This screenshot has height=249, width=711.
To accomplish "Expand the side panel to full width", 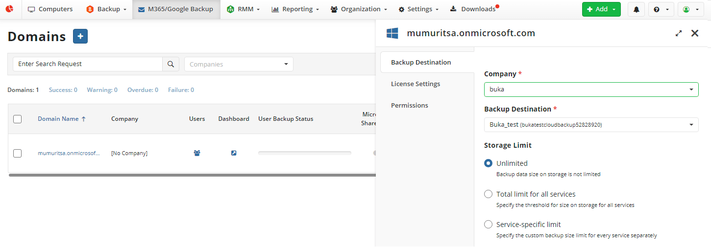I will (679, 33).
